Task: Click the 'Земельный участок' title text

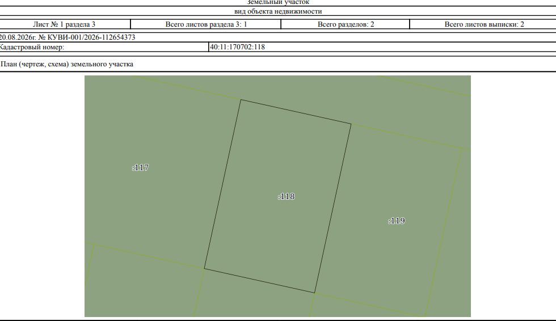Action: (278, 2)
